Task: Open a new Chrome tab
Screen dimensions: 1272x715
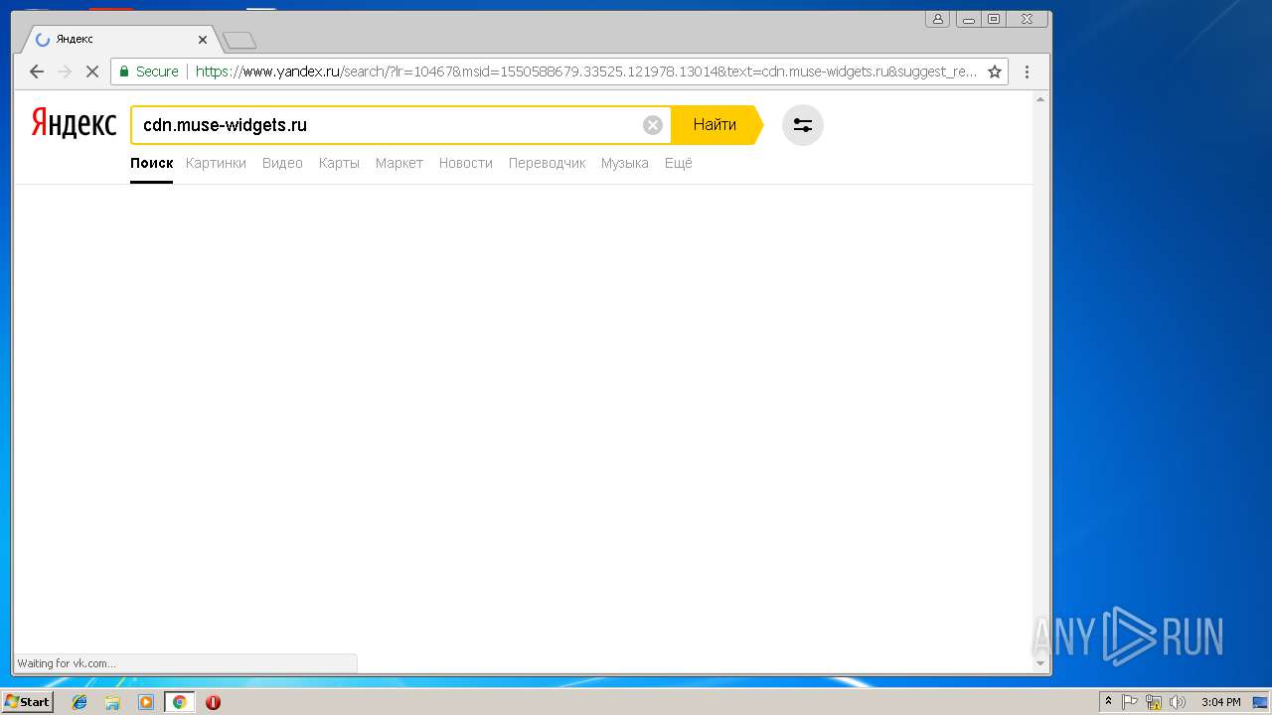Action: pyautogui.click(x=239, y=40)
